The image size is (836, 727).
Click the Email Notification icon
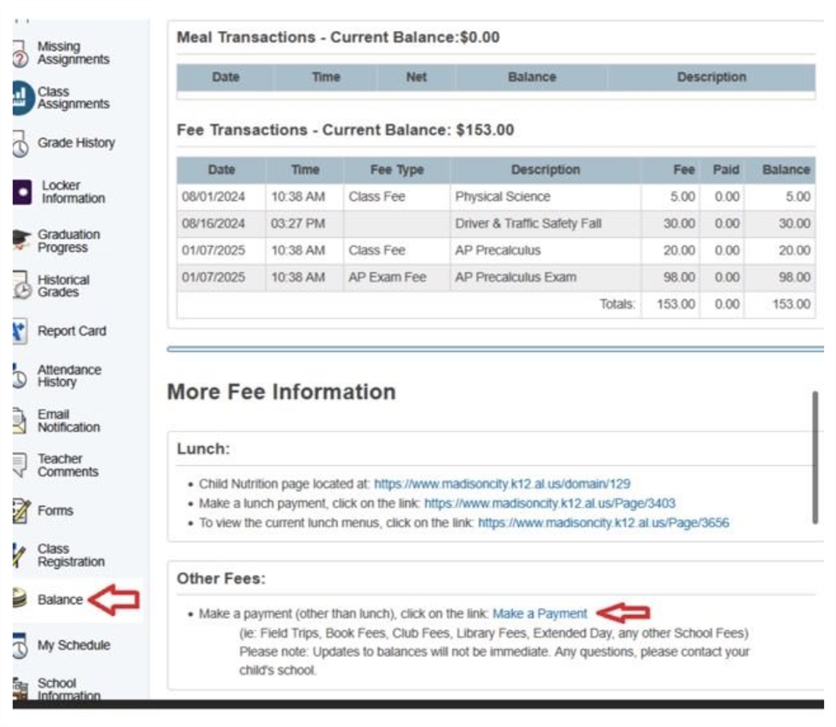(x=19, y=421)
